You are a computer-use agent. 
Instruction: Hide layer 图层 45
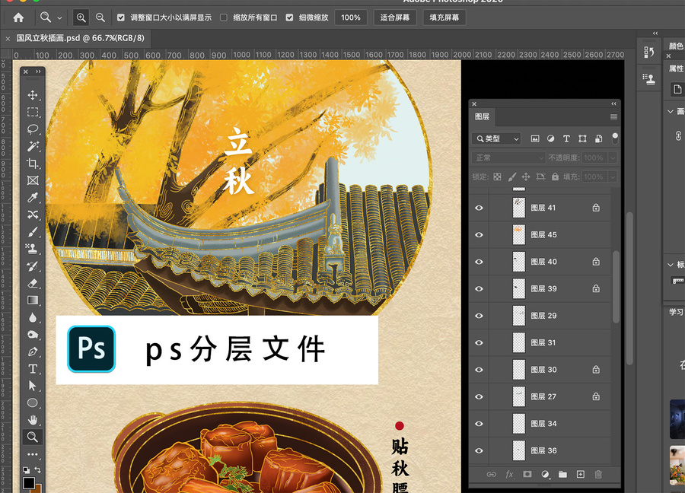point(479,235)
